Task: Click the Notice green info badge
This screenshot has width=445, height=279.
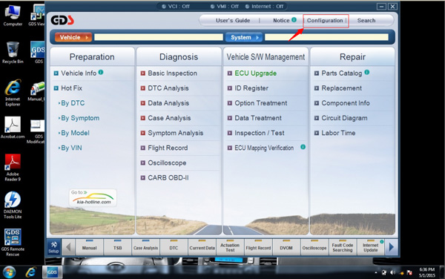Action: (x=294, y=19)
